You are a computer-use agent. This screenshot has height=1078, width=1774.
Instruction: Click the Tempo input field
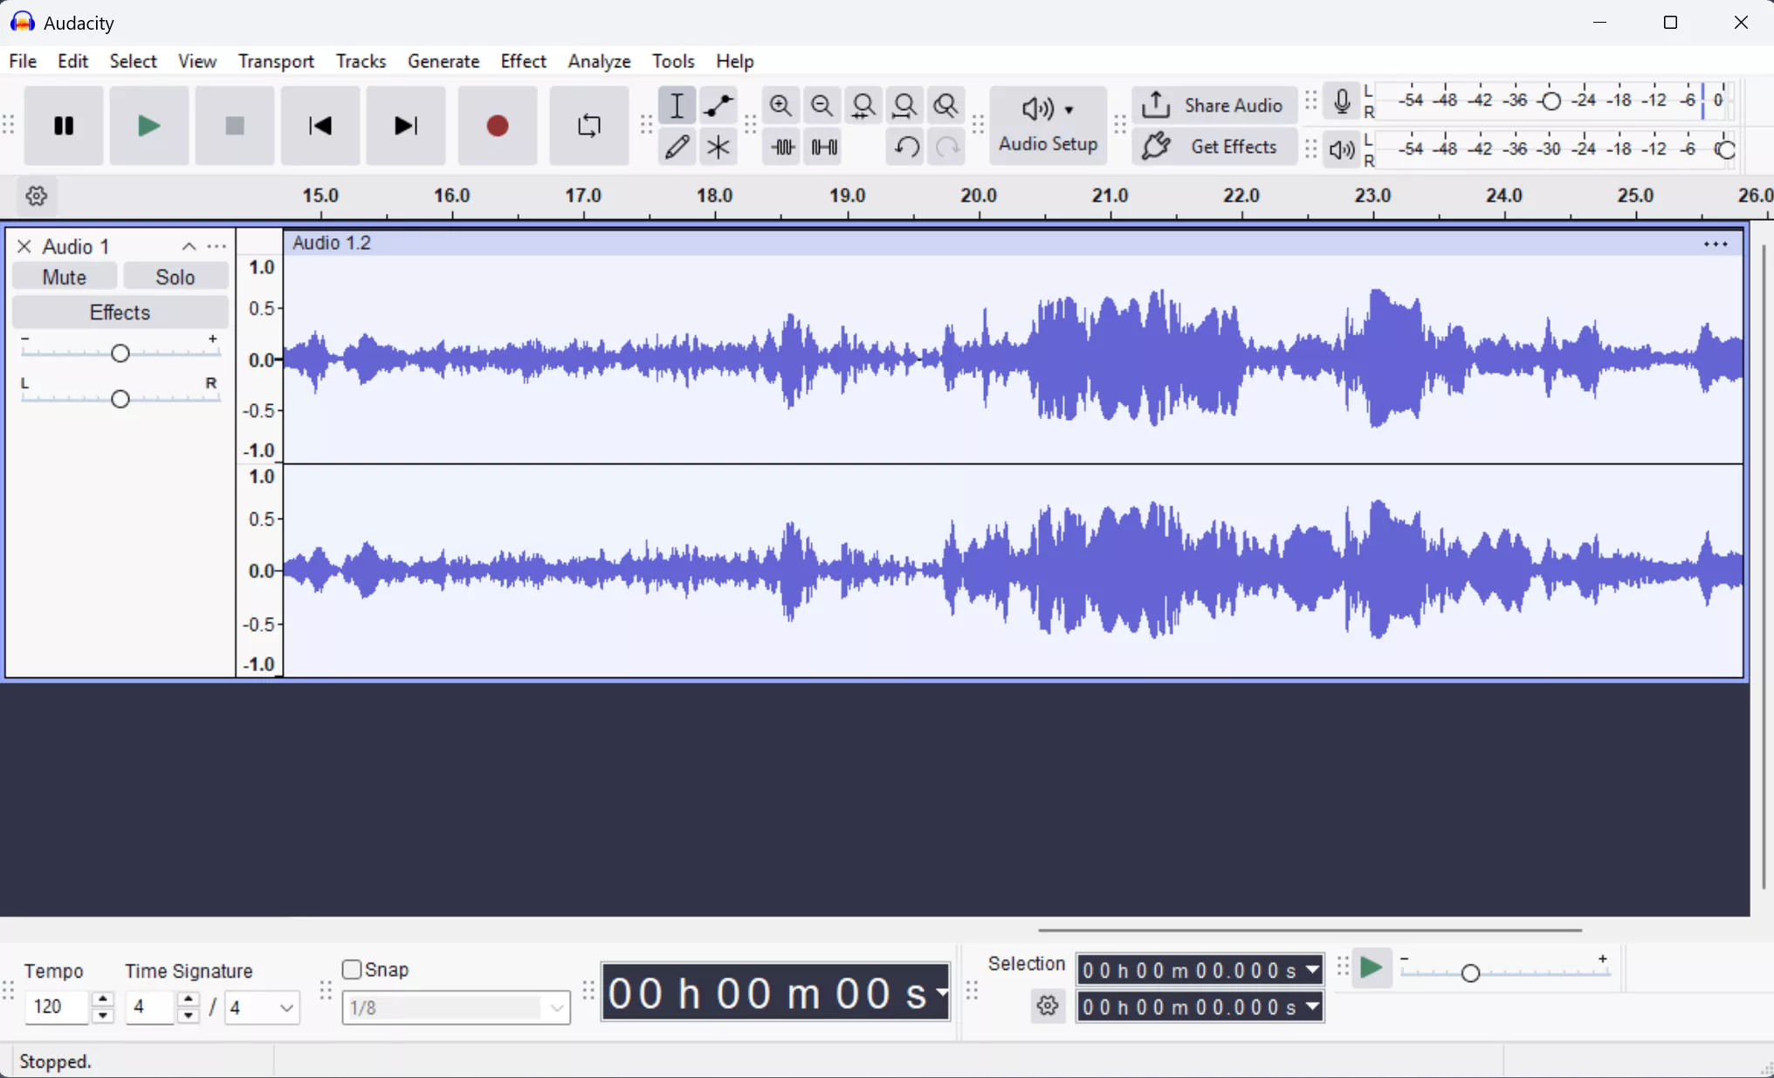point(58,1007)
